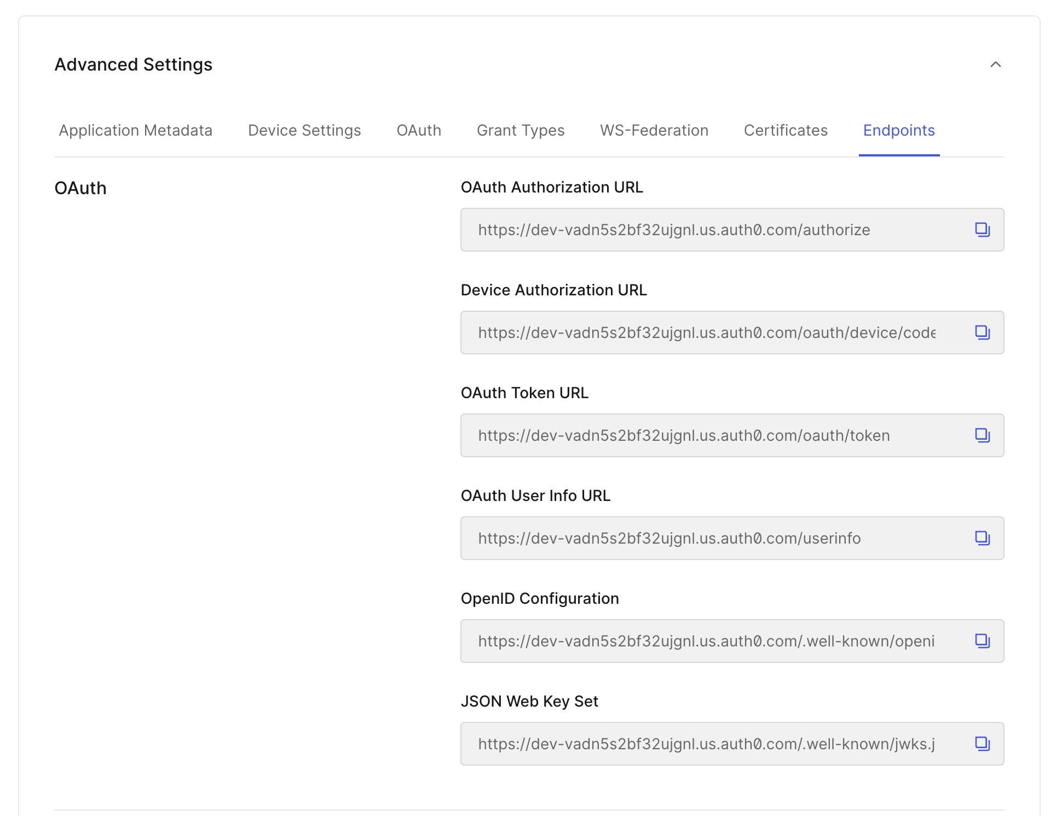Viewport: 1062px width, 816px height.
Task: Click the Endpoints tab
Action: tap(900, 130)
